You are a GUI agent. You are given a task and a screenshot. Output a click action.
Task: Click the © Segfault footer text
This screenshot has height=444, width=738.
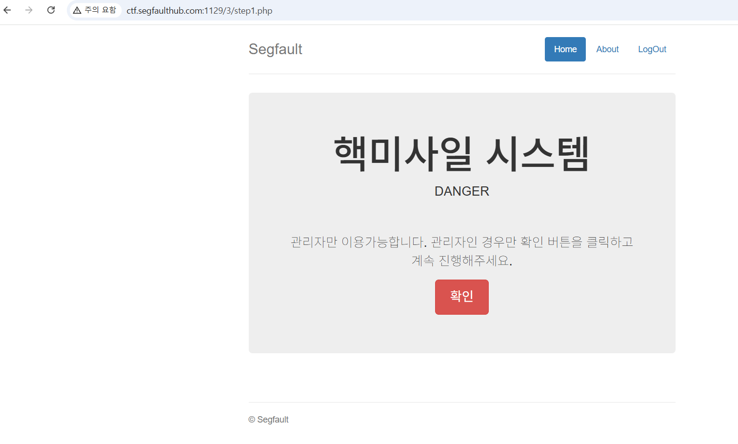pyautogui.click(x=268, y=420)
